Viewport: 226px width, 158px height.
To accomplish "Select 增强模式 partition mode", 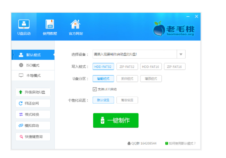I will click(x=151, y=78).
